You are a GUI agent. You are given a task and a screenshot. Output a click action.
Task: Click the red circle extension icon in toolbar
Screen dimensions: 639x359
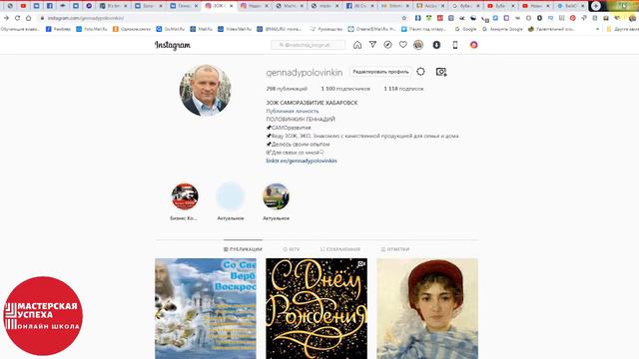(572, 18)
